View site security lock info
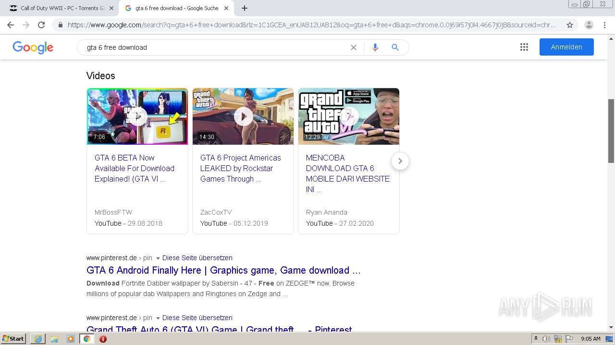615x345 pixels. click(61, 25)
